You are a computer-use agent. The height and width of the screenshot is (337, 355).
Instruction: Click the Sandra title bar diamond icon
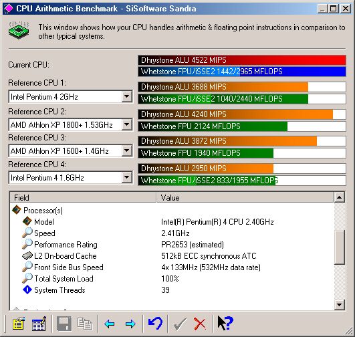(9, 9)
